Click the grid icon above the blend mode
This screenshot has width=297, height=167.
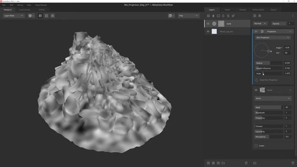(x=255, y=16)
